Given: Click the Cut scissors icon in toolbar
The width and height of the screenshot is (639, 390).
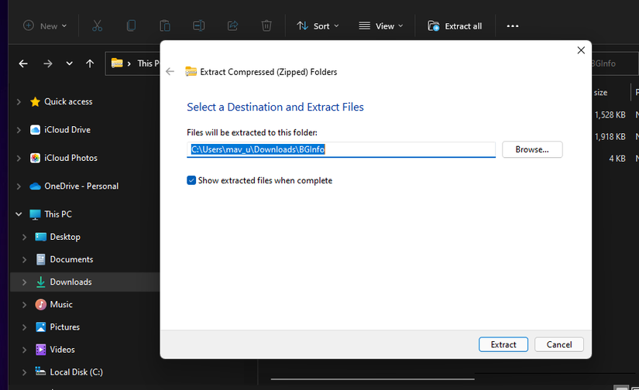Looking at the screenshot, I should 97,26.
